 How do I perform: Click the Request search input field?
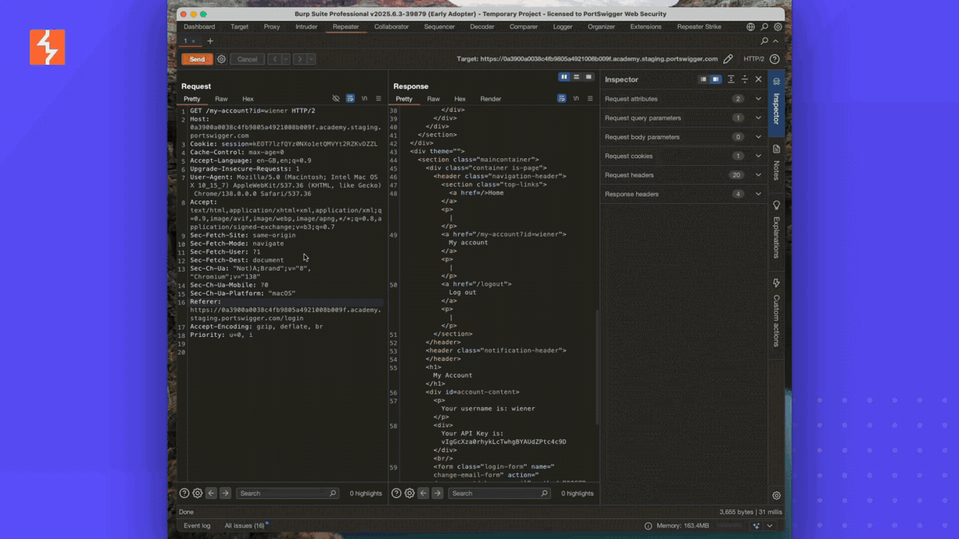coord(288,493)
